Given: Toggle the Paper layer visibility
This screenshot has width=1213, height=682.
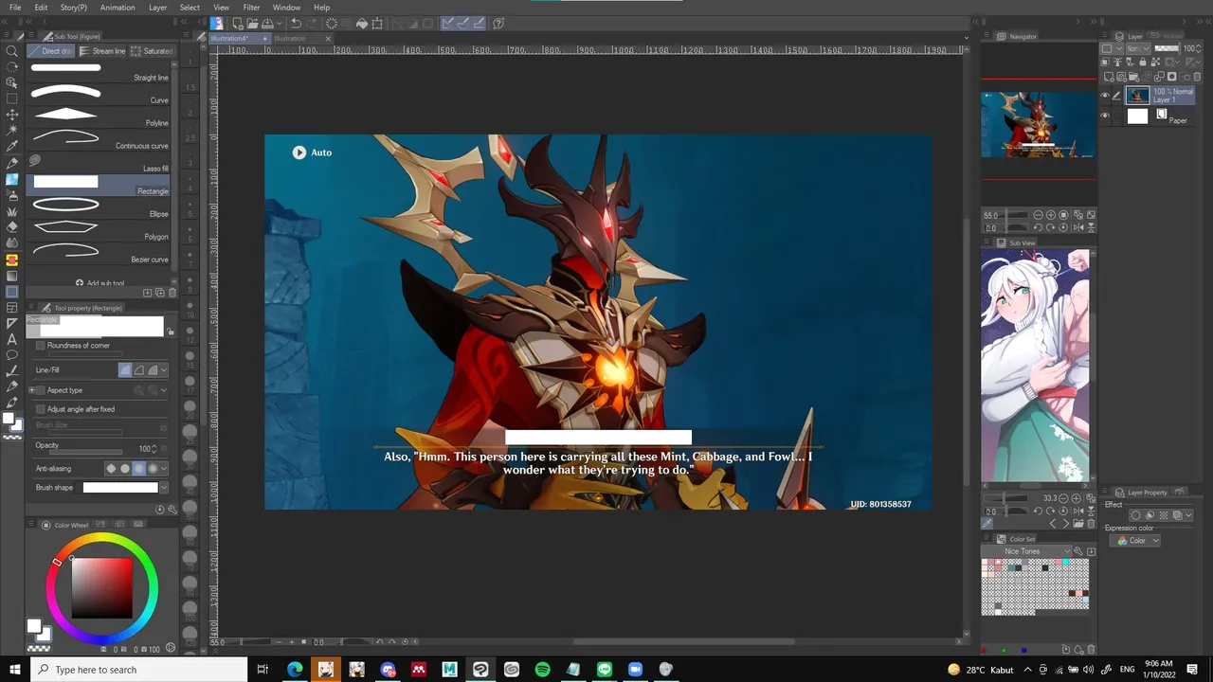Looking at the screenshot, I should [x=1105, y=116].
